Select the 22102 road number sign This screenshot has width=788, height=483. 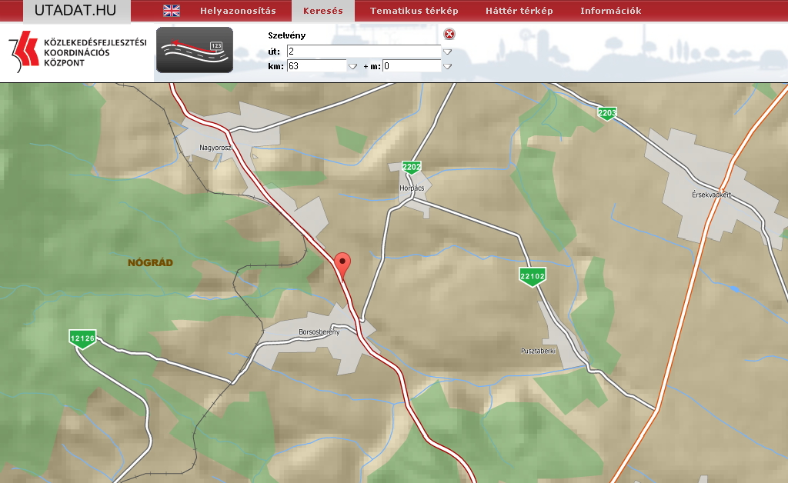pyautogui.click(x=532, y=277)
